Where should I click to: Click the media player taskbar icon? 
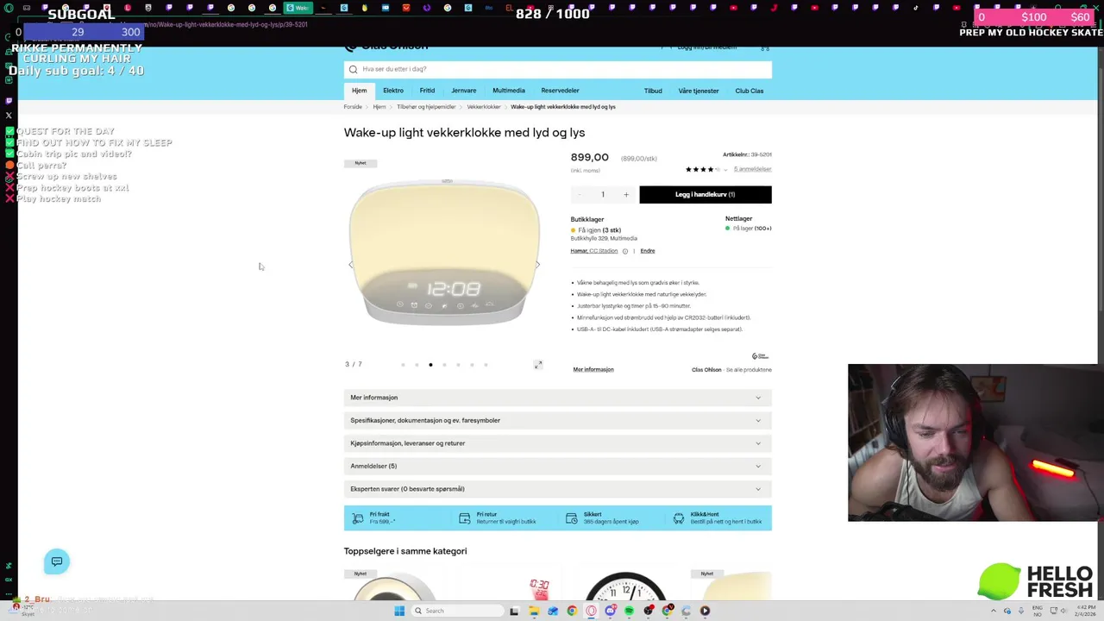click(x=705, y=612)
